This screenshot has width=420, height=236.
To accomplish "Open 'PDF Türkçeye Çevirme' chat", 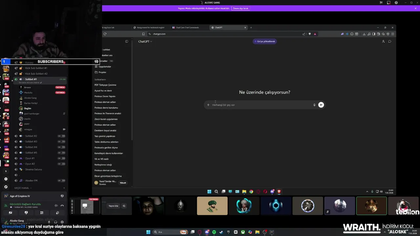I will [x=105, y=85].
